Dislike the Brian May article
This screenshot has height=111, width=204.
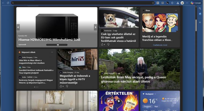coord(108,86)
